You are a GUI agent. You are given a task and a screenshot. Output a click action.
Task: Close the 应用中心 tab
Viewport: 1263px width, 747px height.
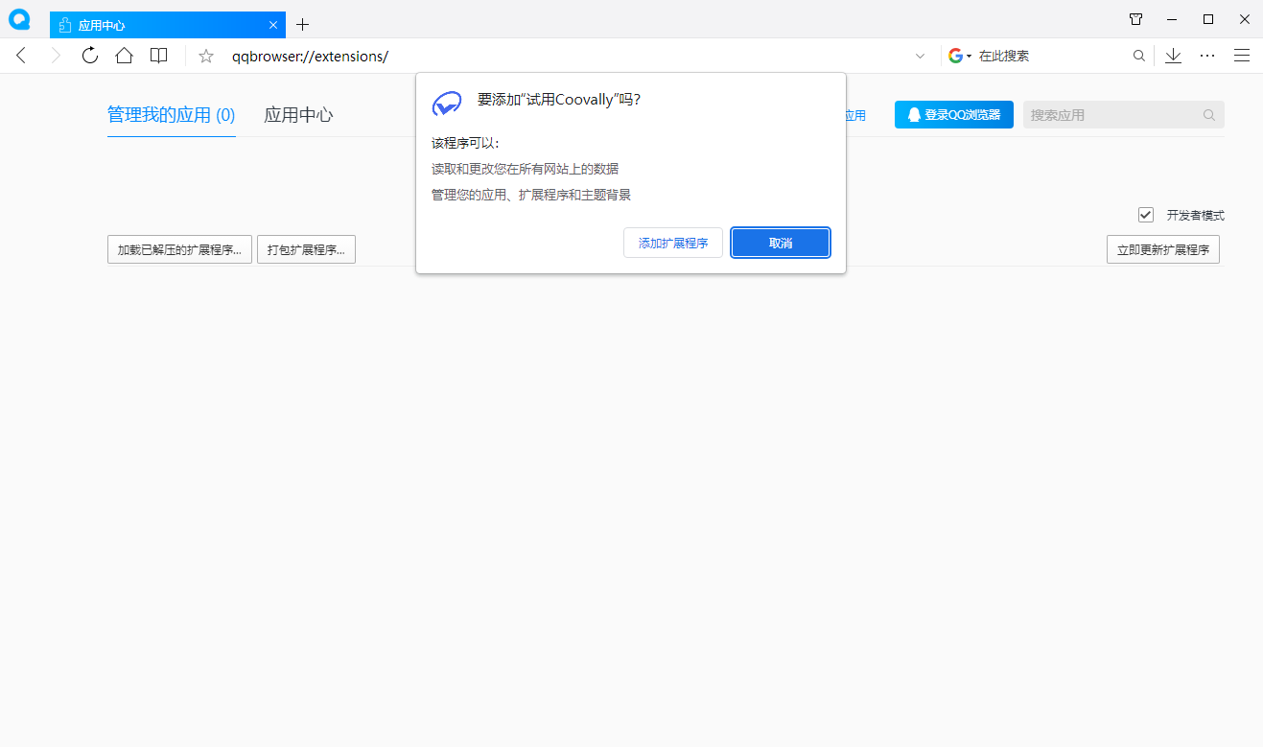[273, 25]
